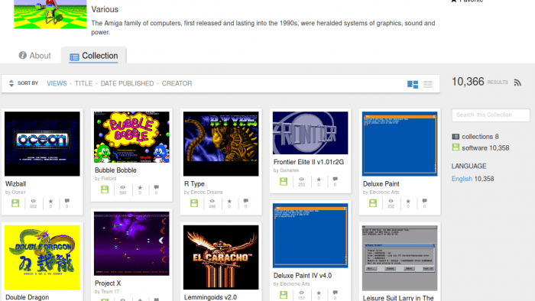Screen dimensions: 535x301
Task: Click the views eye icon on Deluxe Paint card
Action: [x=391, y=201]
